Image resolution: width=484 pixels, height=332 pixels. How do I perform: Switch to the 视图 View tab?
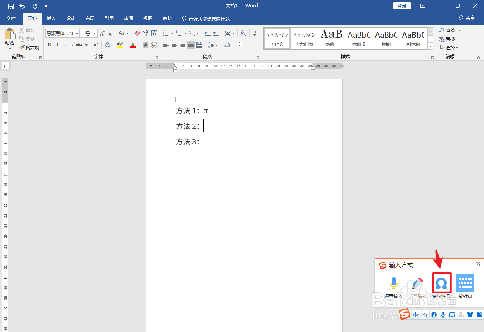point(148,19)
